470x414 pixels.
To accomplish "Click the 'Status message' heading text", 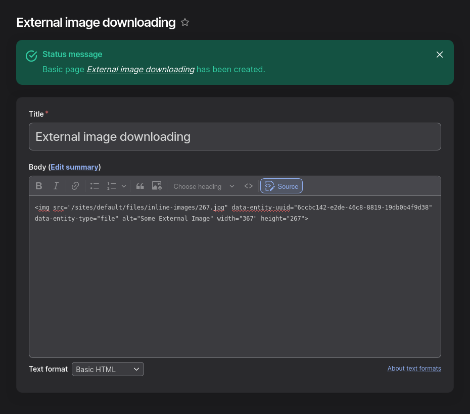I will [x=72, y=54].
